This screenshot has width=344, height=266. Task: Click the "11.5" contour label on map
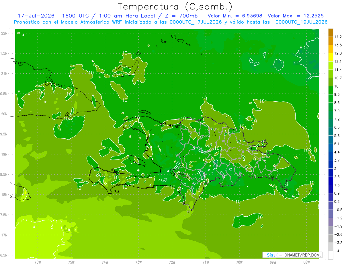pyautogui.click(x=57, y=222)
